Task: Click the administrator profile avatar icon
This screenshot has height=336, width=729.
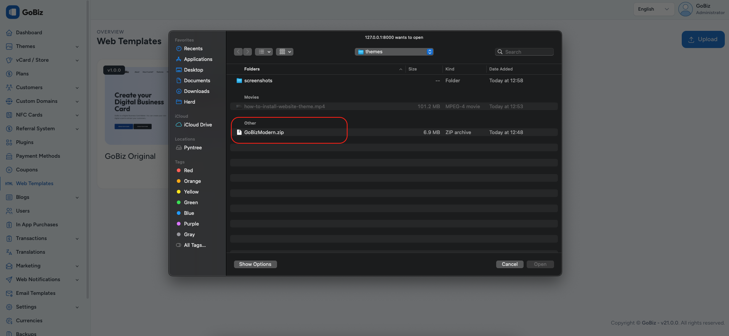Action: pos(685,9)
